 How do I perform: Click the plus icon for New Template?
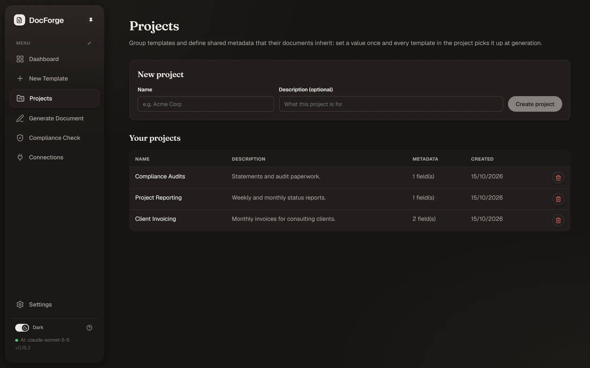point(20,79)
